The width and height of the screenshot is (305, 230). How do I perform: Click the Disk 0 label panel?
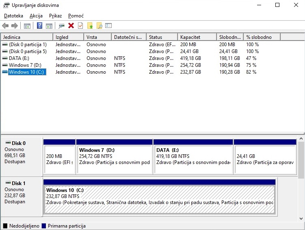(22, 152)
